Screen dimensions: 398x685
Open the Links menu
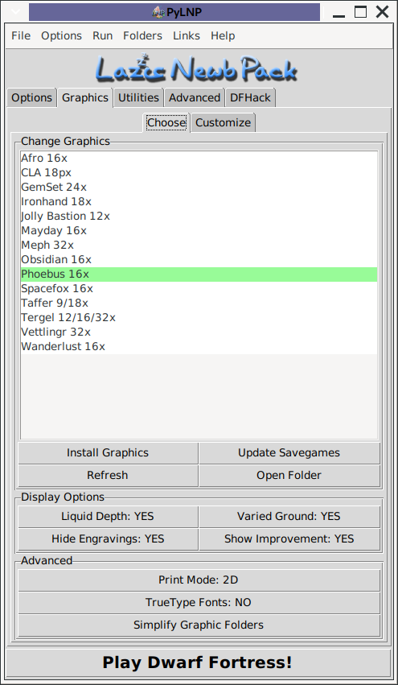point(187,36)
